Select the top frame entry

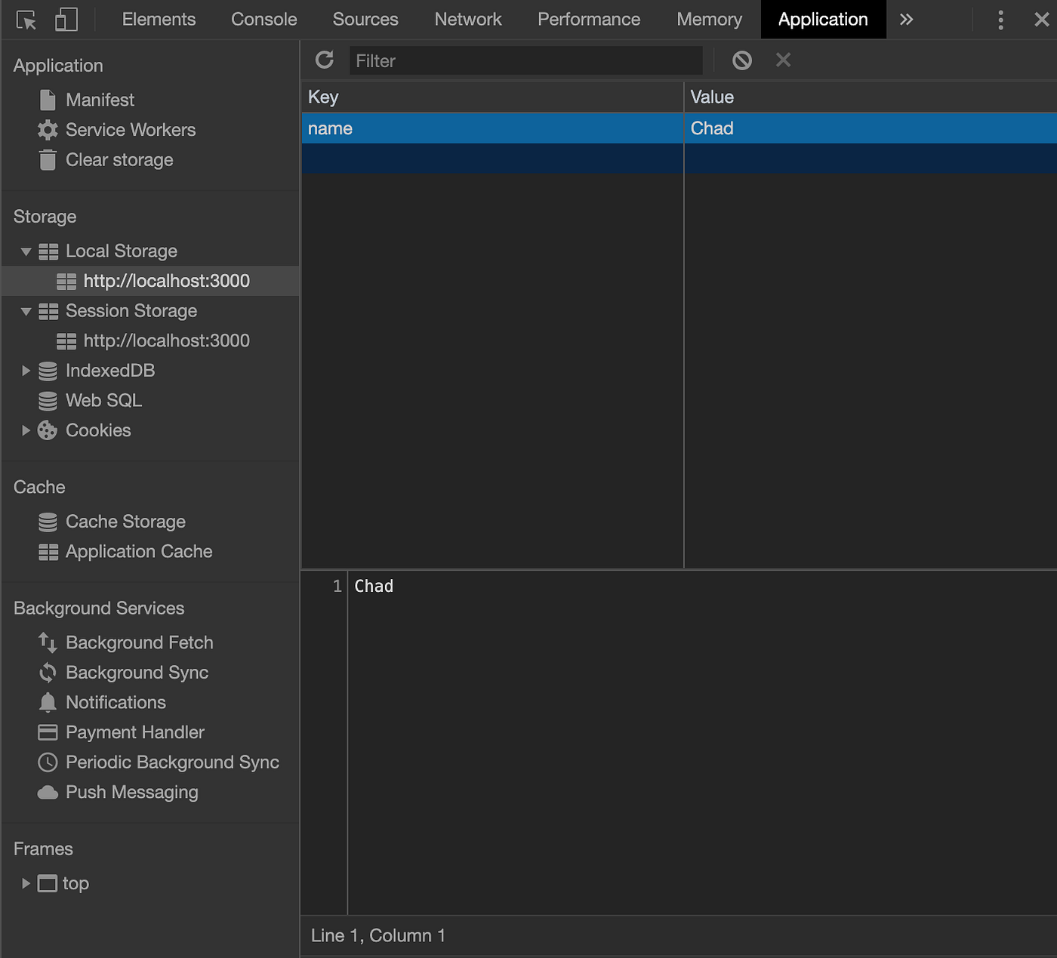coord(75,883)
